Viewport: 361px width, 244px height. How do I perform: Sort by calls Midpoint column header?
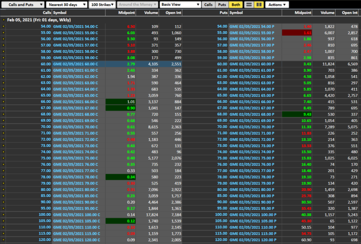point(121,13)
